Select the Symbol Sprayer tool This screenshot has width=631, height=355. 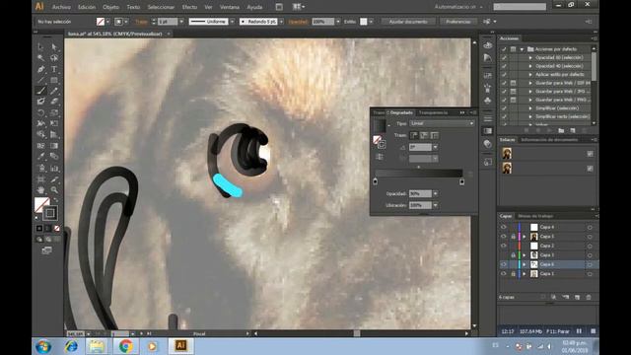[x=41, y=168]
